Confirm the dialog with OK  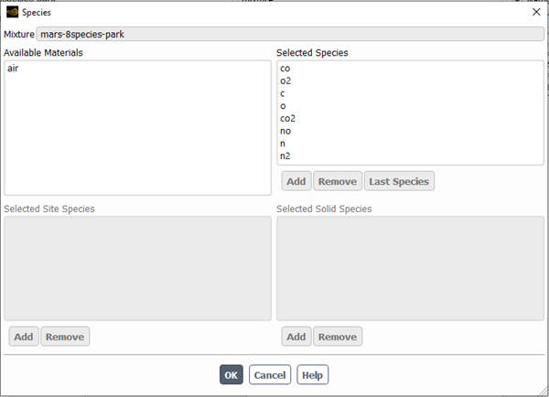pyautogui.click(x=231, y=375)
